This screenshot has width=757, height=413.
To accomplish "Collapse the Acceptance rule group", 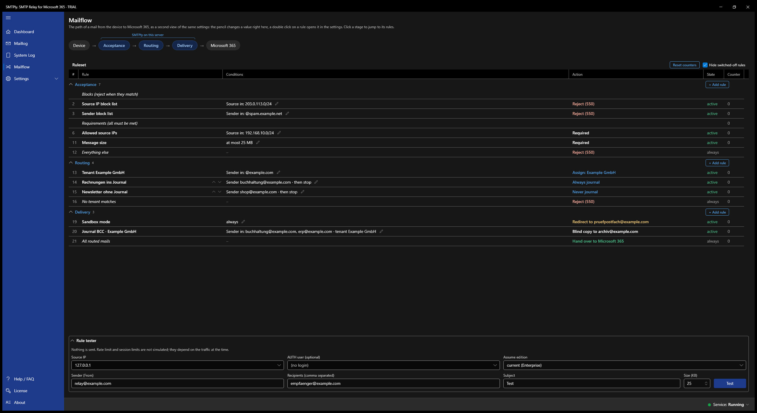I will click(x=71, y=84).
